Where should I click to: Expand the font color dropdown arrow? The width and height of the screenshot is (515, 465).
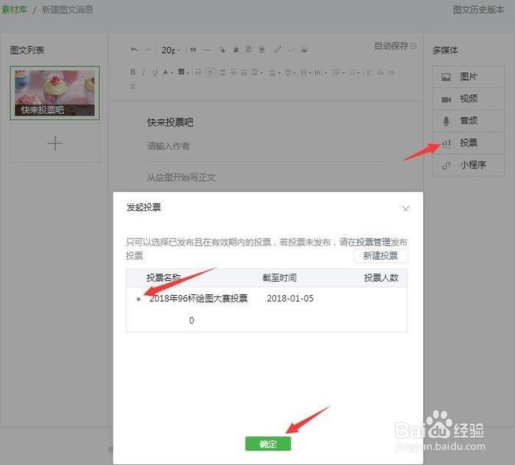[x=171, y=73]
